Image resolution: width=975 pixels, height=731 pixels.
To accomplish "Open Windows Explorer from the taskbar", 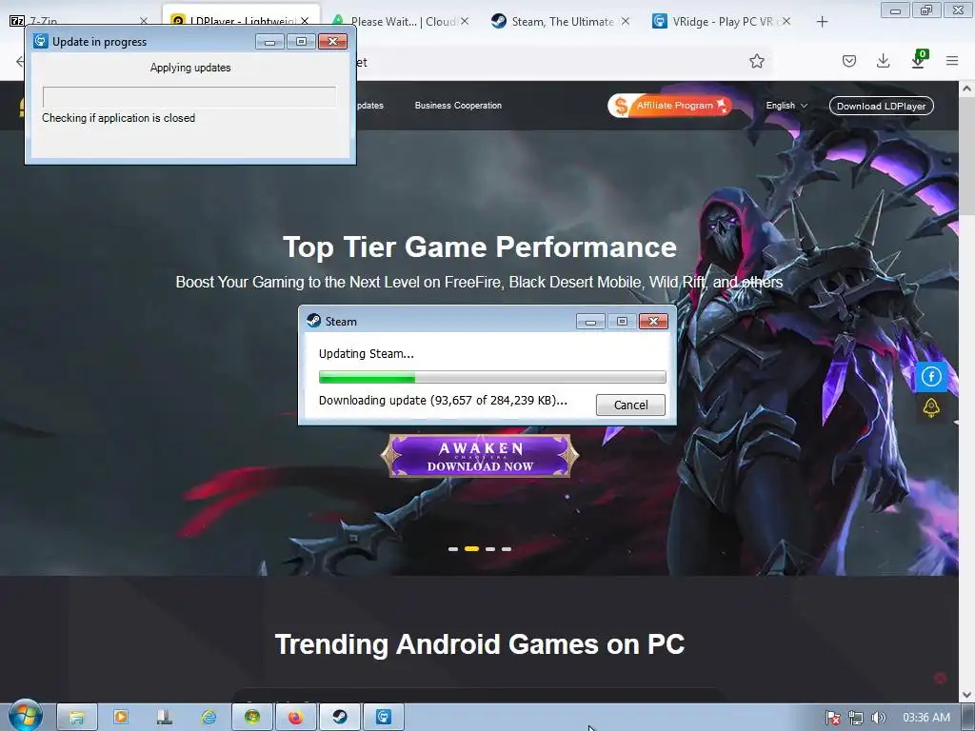I will coord(76,718).
